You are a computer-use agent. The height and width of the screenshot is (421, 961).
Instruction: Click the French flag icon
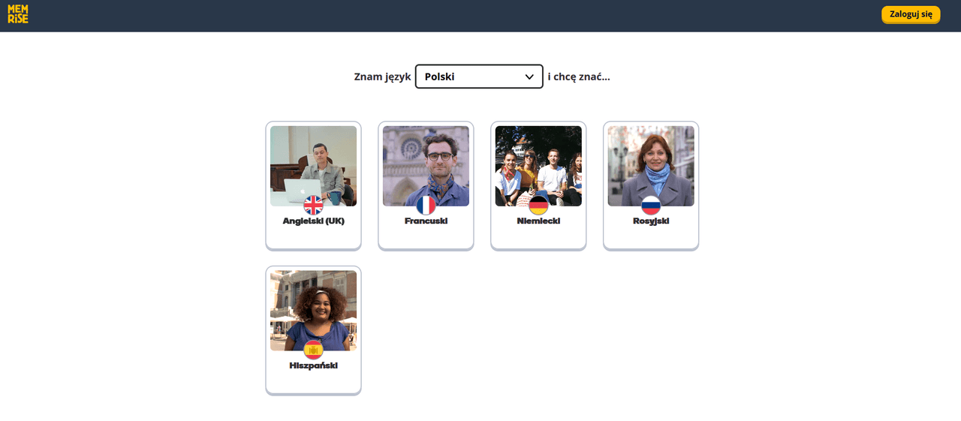(x=426, y=206)
